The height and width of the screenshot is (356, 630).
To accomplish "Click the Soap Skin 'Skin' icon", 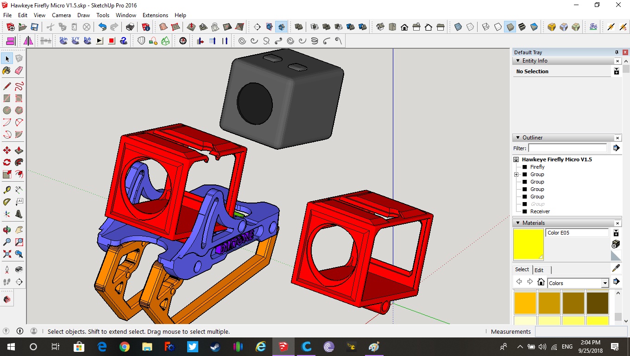I will [x=63, y=41].
